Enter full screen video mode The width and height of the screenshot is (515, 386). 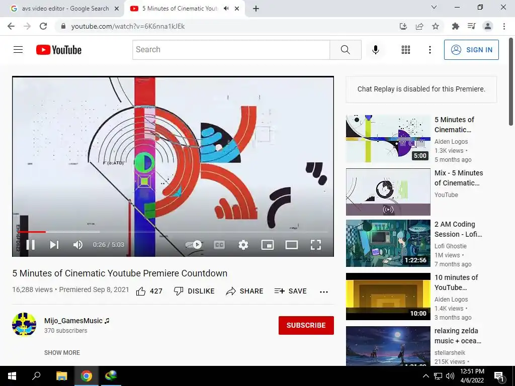click(316, 245)
